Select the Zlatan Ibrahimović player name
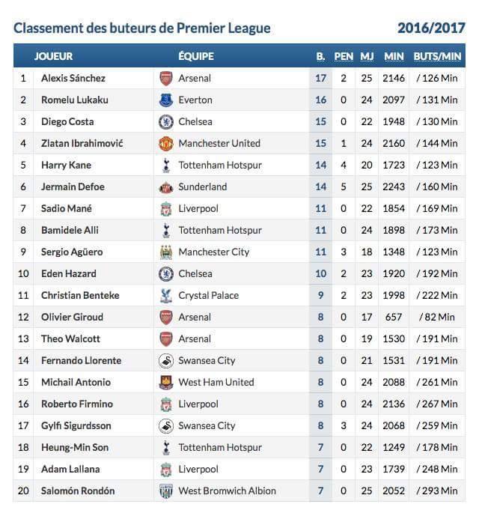Viewport: 479px width, 519px height. pyautogui.click(x=82, y=144)
